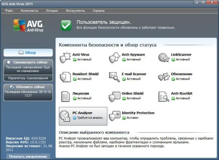Open Параметры сканирования scan options
219x160 pixels.
(x=28, y=78)
